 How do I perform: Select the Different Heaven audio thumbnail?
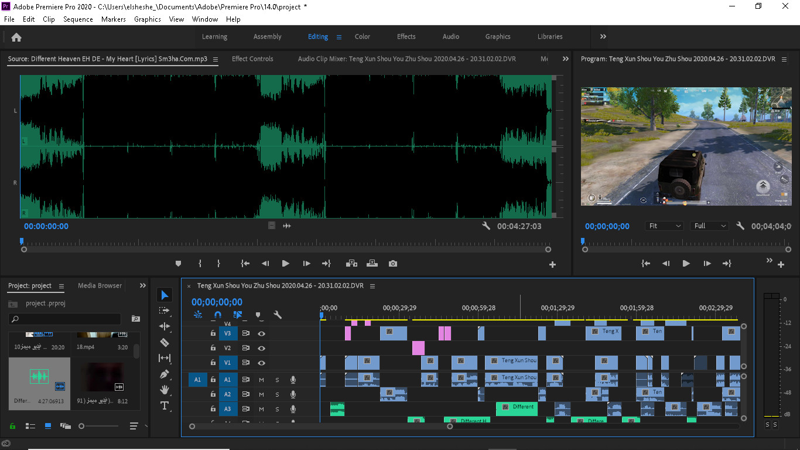click(x=39, y=378)
